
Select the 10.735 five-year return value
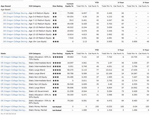(134, 57)
